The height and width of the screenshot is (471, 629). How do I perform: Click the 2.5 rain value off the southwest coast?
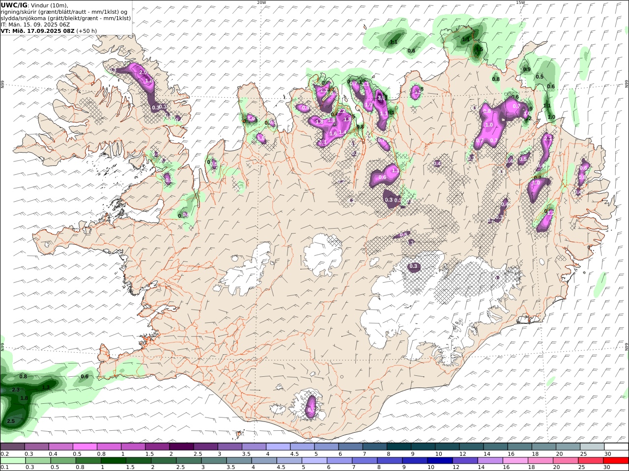pyautogui.click(x=11, y=421)
